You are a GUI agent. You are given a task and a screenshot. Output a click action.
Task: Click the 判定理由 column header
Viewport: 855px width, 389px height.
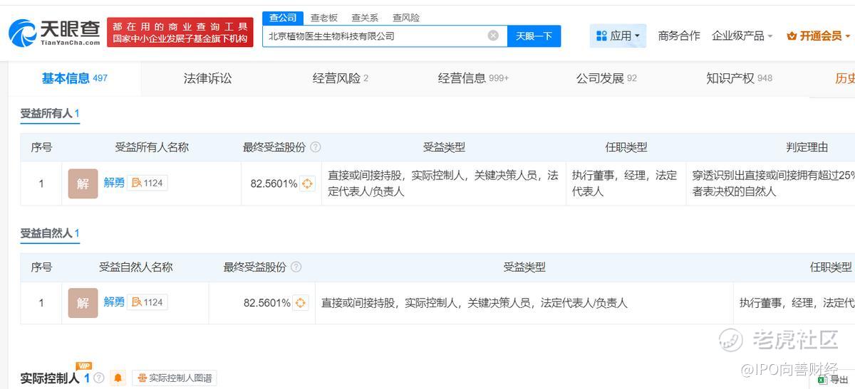coord(807,147)
